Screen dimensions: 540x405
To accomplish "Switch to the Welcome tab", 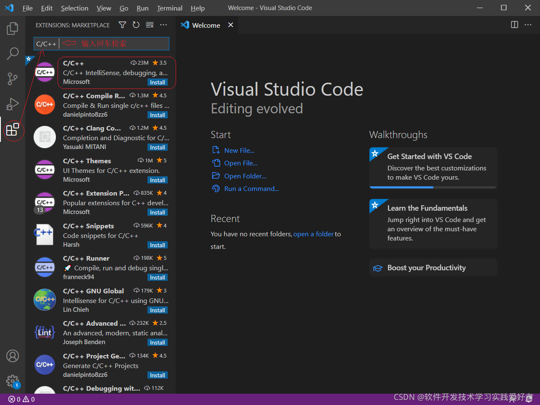I will point(206,25).
